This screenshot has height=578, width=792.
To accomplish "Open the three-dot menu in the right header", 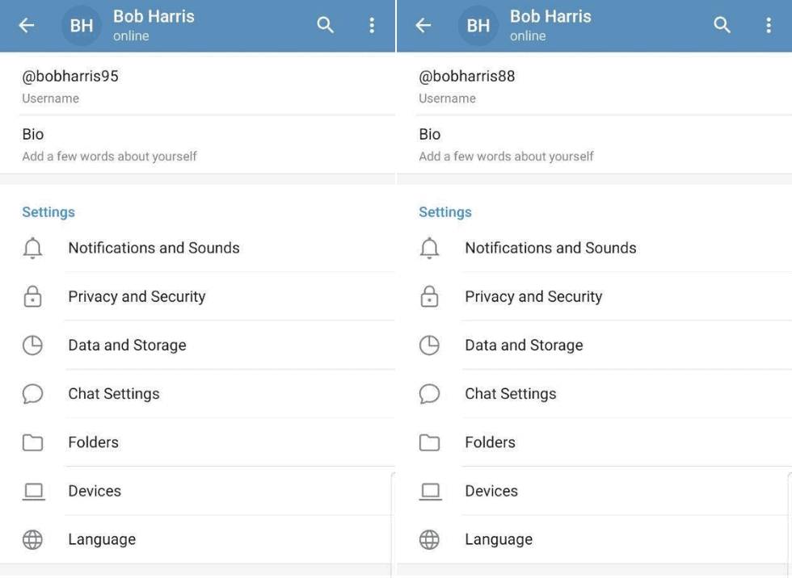I will tap(769, 26).
